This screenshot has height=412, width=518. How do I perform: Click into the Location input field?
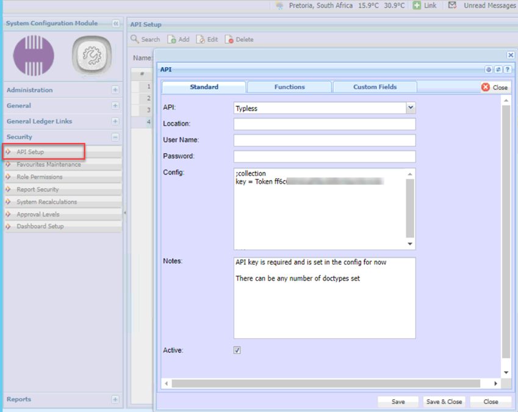coord(324,124)
